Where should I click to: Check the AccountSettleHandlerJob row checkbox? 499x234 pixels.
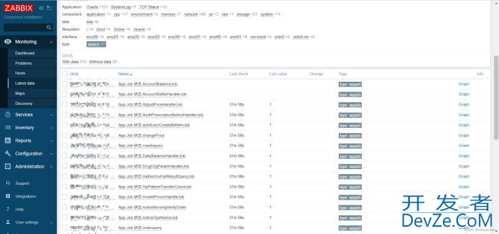tap(65, 94)
